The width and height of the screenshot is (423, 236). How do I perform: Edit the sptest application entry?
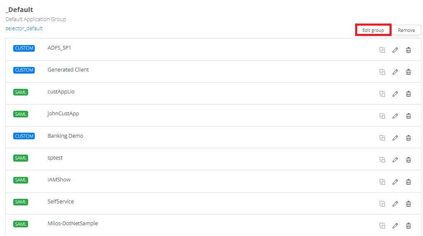tap(395, 160)
